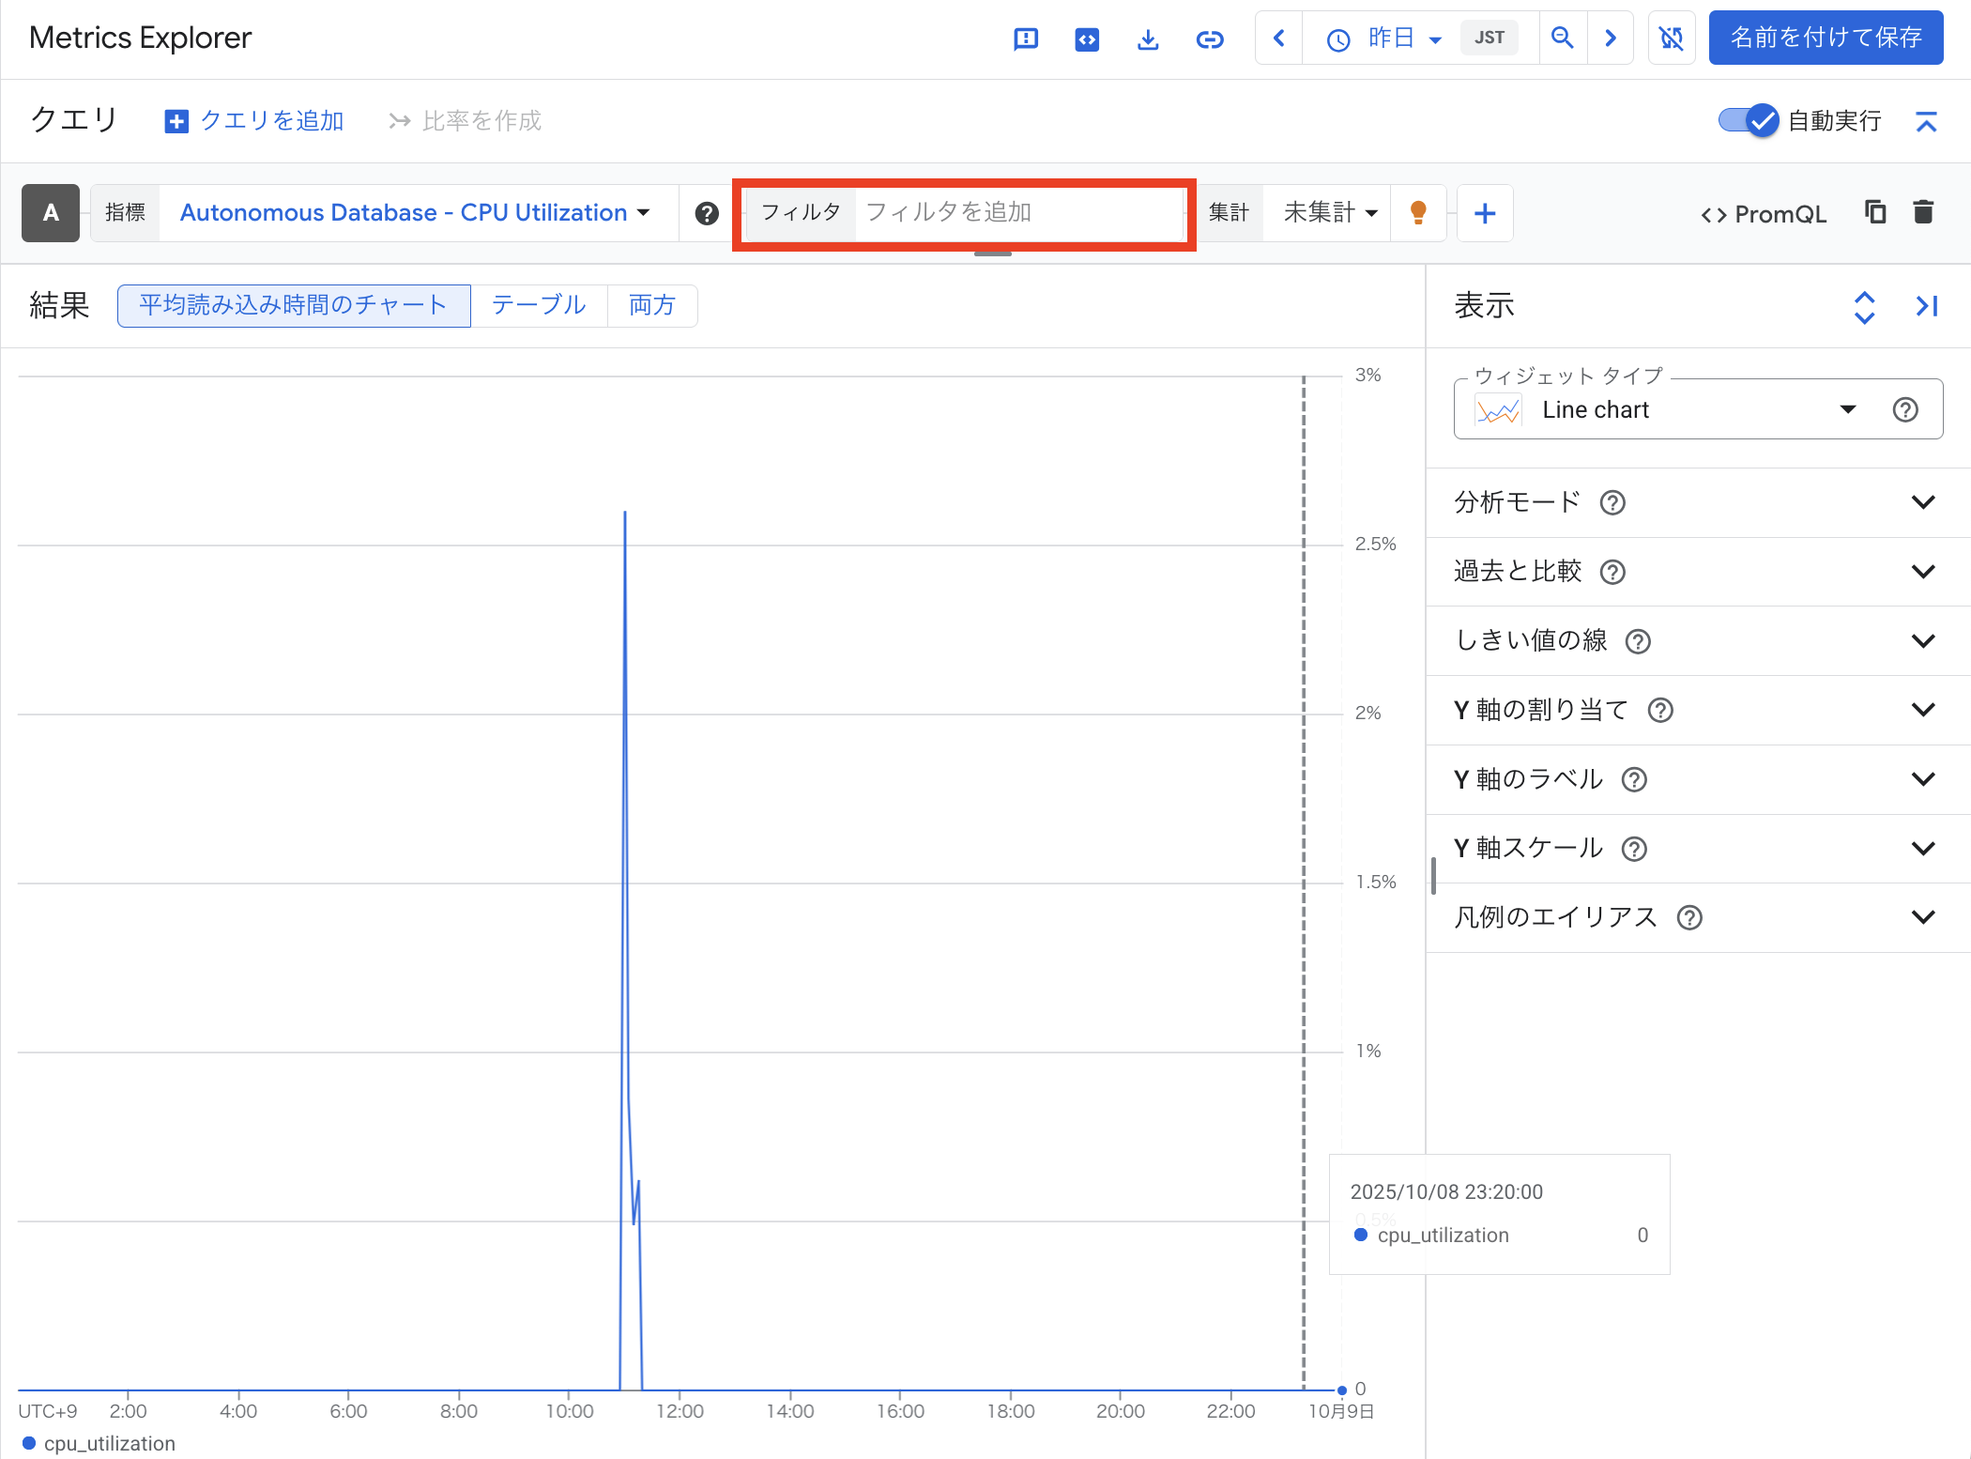Switch to the テーブル view tab

click(538, 305)
